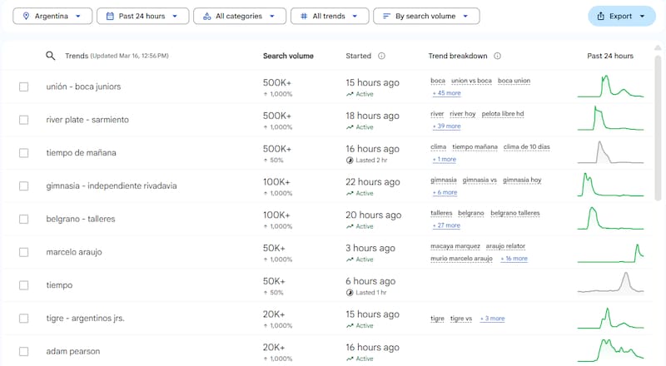Select checkbox for river plate - sarmiento

[x=24, y=120]
